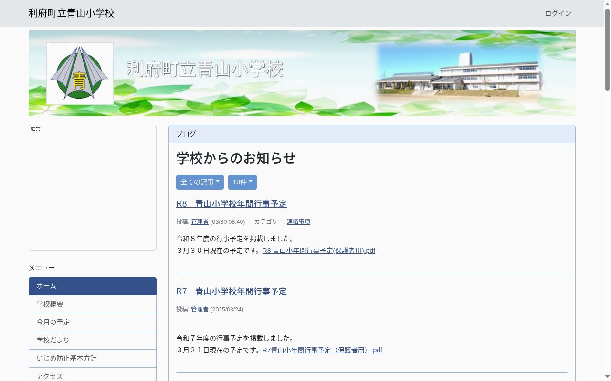
Task: Download R7青山小年間行事予定（保護者用）.pdf
Action: 322,350
